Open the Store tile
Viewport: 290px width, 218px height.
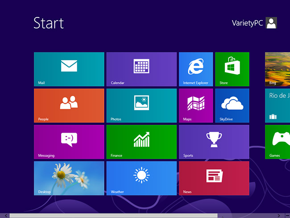(232, 69)
